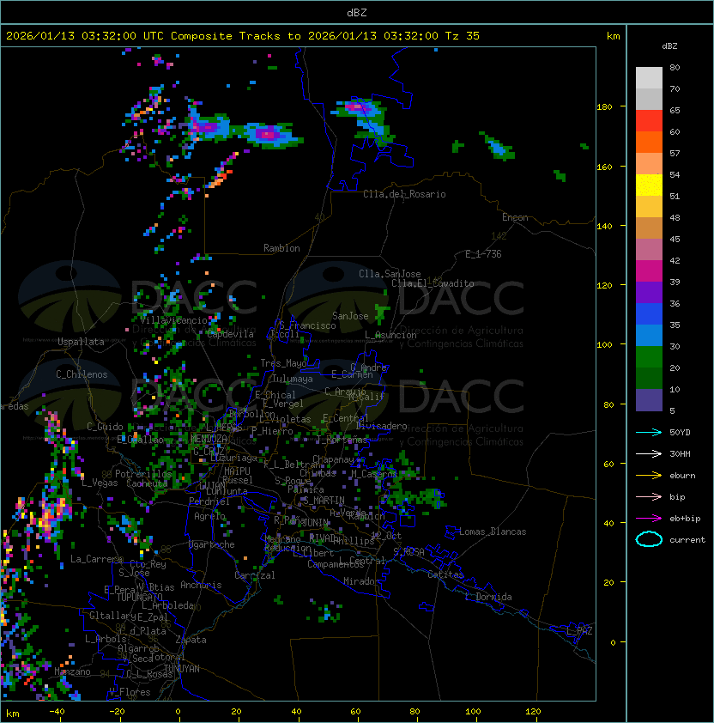Select the slate 5-10 dBZ swatch
This screenshot has height=723, width=714.
(649, 400)
